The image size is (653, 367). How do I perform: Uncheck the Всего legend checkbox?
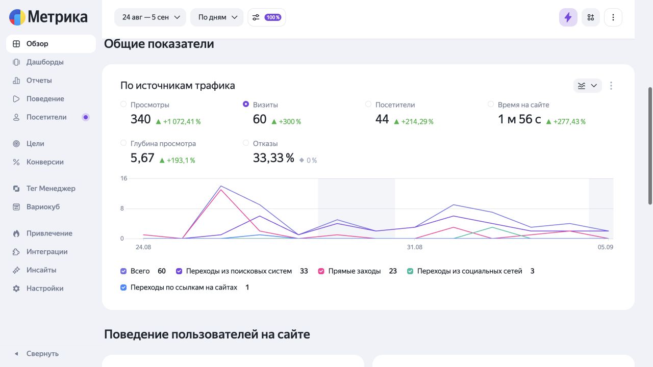click(x=123, y=271)
